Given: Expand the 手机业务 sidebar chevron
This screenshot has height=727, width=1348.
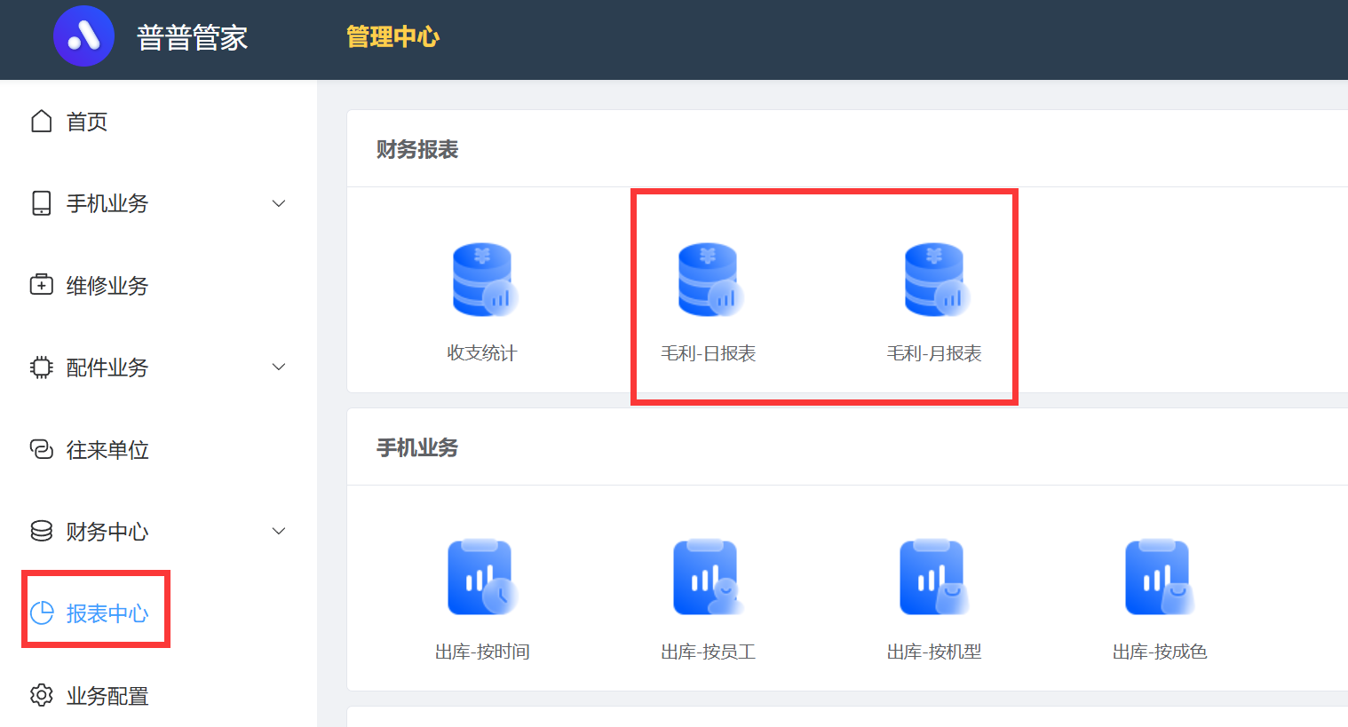Looking at the screenshot, I should pos(279,203).
